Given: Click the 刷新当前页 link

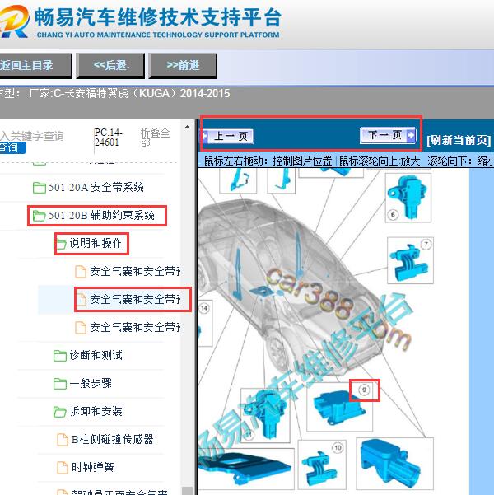Looking at the screenshot, I should pyautogui.click(x=459, y=140).
